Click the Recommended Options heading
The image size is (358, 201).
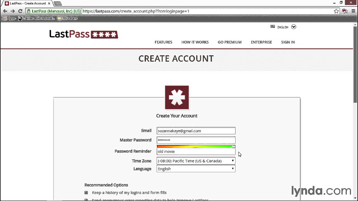[106, 185]
